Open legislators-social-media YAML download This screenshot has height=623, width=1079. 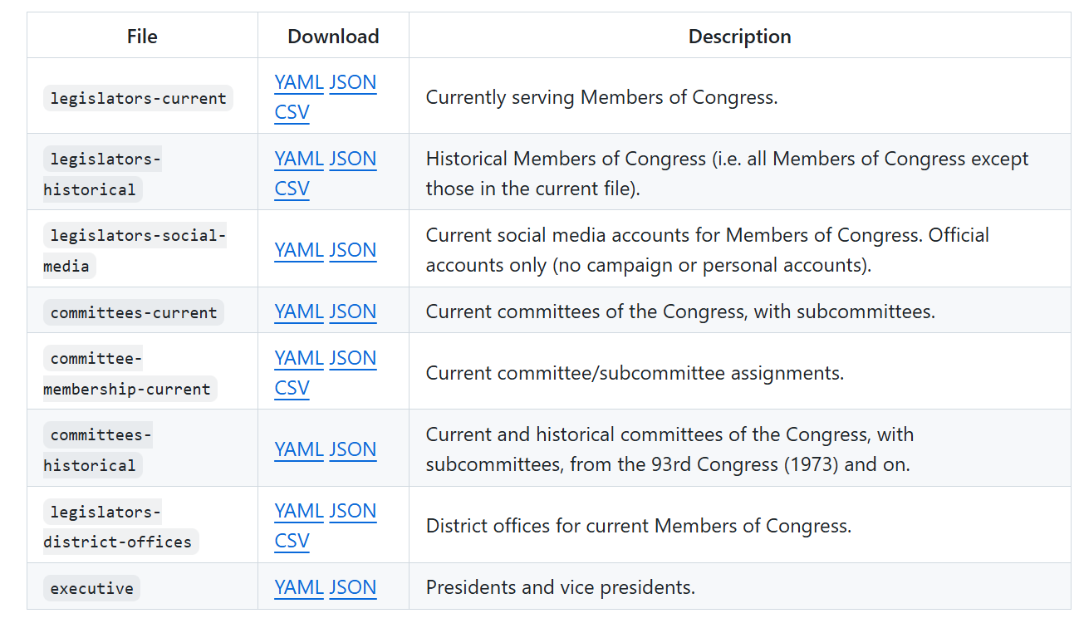click(x=298, y=250)
